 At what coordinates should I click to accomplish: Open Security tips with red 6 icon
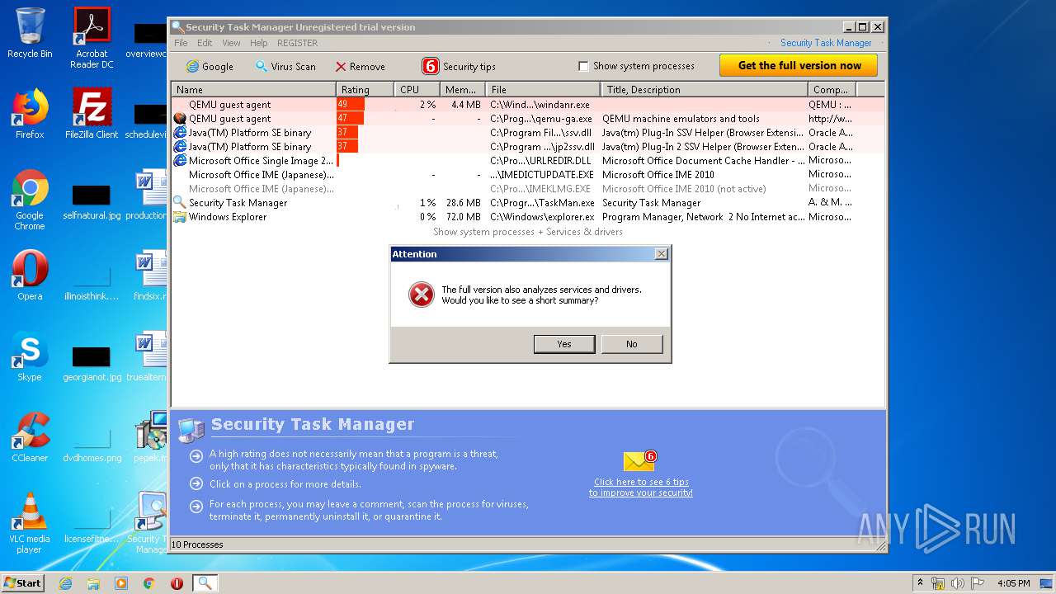[459, 66]
